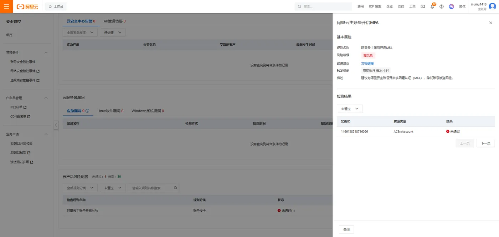Switch to 云安全中心告警 tab
The image size is (499, 237).
[x=81, y=21]
